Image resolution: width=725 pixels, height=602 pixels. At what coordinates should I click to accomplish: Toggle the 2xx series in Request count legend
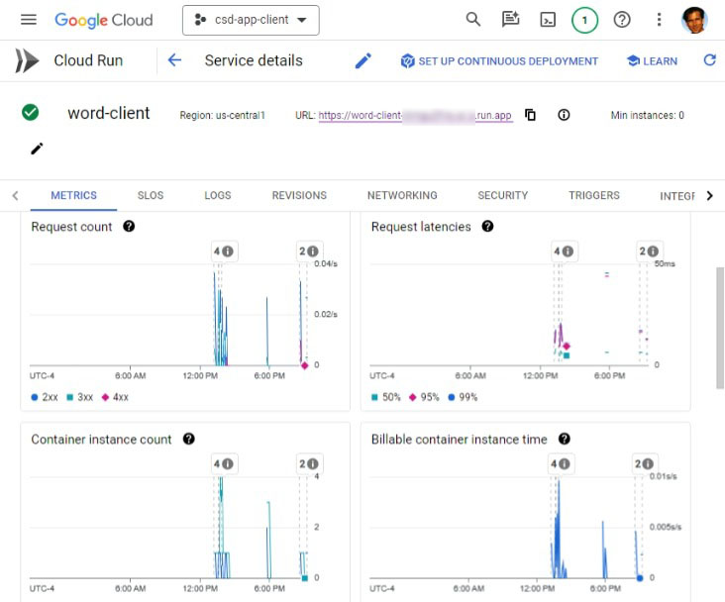coord(45,397)
